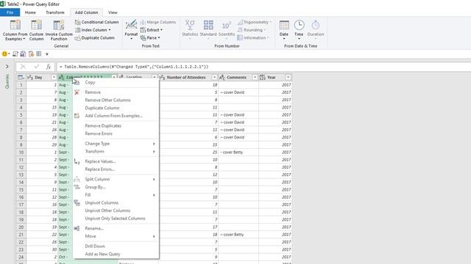Click Year column data type icon

[x=262, y=78]
